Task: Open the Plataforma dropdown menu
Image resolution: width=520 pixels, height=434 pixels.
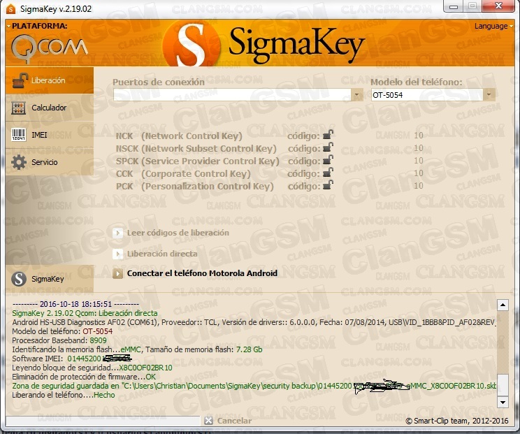Action: click(x=37, y=26)
